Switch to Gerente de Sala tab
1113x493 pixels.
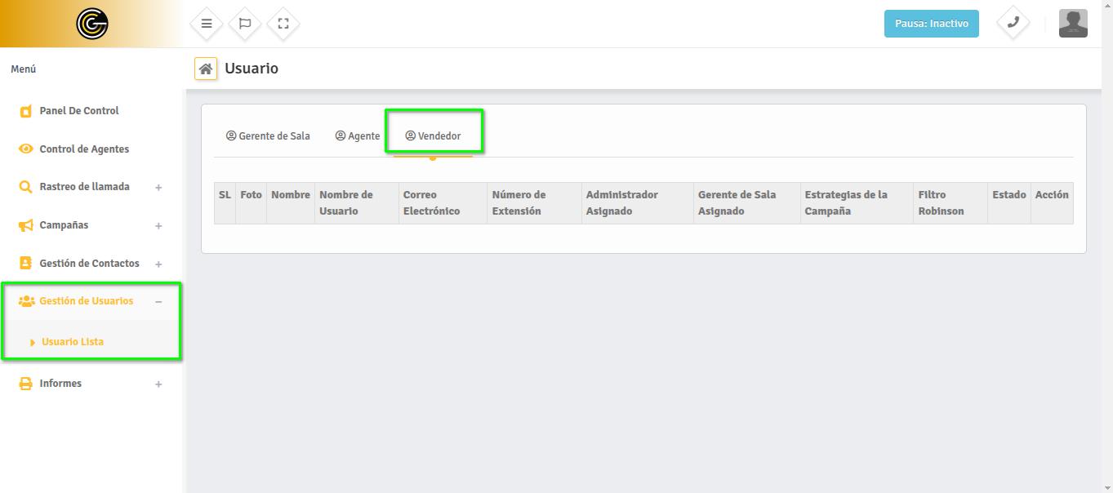pos(268,136)
